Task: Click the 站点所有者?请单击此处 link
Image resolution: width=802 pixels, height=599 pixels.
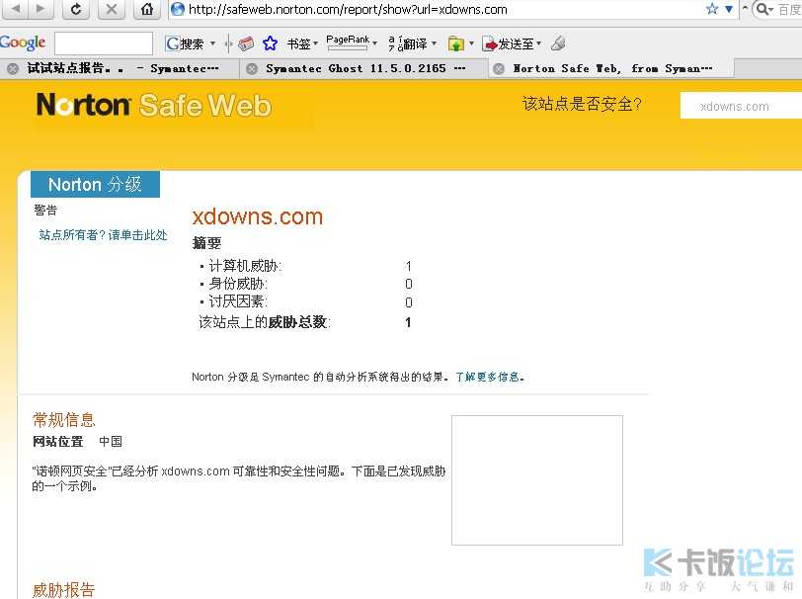Action: 104,235
